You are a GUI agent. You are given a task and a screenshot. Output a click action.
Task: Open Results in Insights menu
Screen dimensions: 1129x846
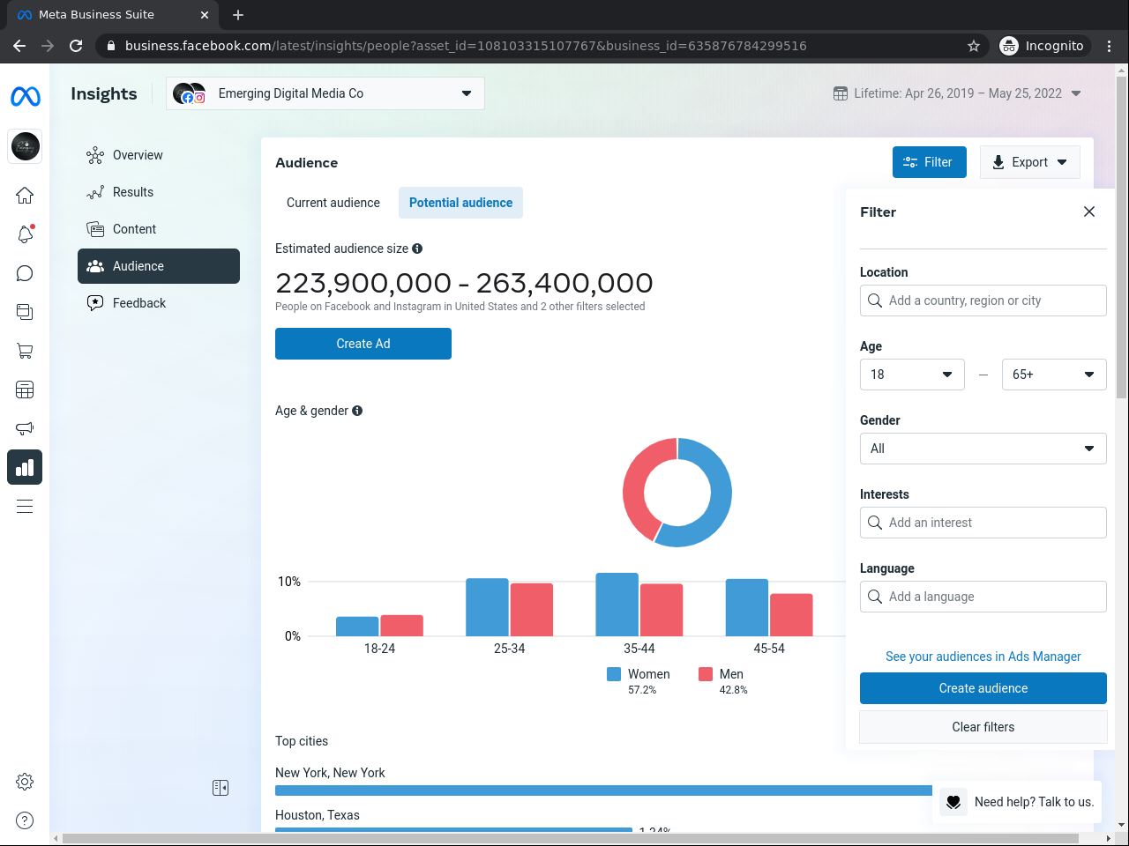click(159, 192)
